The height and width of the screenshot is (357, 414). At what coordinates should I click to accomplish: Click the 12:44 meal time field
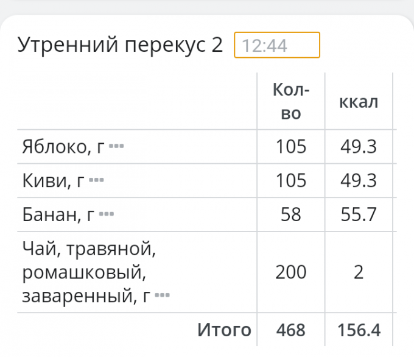point(277,46)
